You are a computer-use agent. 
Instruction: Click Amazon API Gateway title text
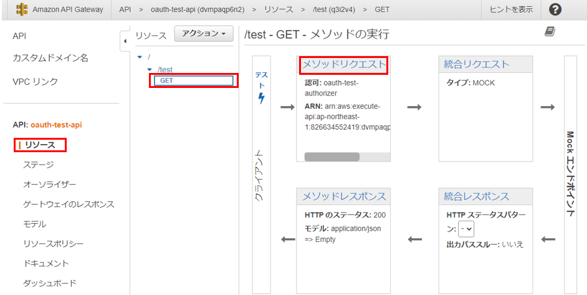click(x=68, y=10)
